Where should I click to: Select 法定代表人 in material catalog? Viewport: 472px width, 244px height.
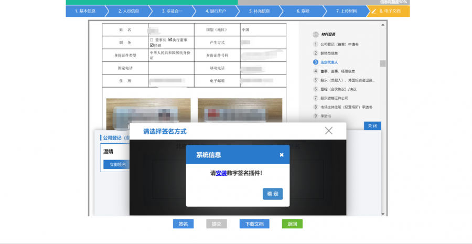pyautogui.click(x=329, y=62)
